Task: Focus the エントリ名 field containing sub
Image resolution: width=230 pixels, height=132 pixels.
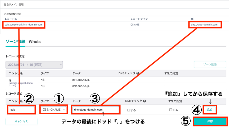Action: tap(21, 110)
